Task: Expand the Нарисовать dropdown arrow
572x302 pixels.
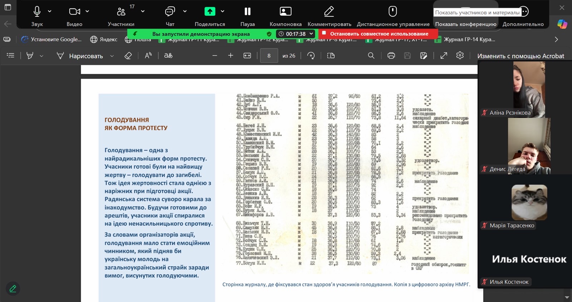Action: coord(112,56)
